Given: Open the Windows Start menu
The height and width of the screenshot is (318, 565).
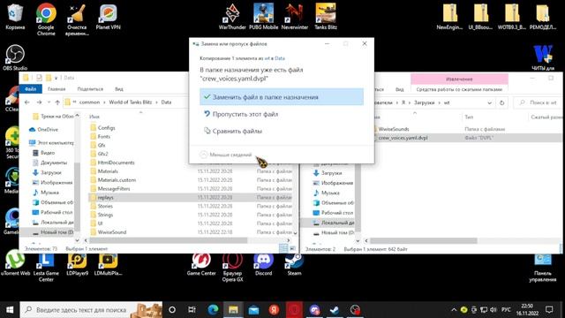Looking at the screenshot, I should tap(10, 310).
